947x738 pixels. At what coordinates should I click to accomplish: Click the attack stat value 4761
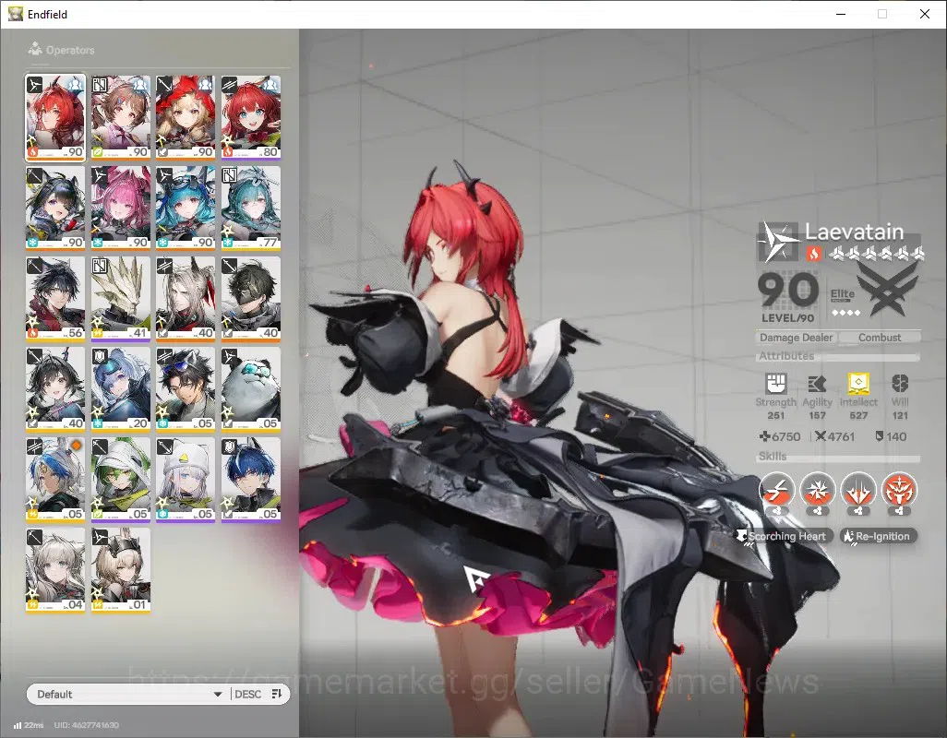[841, 436]
